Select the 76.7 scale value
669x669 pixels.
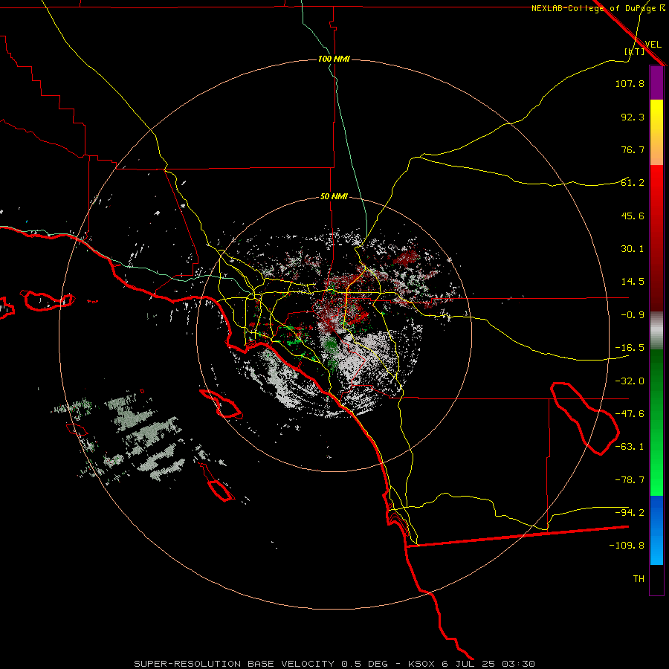(633, 149)
